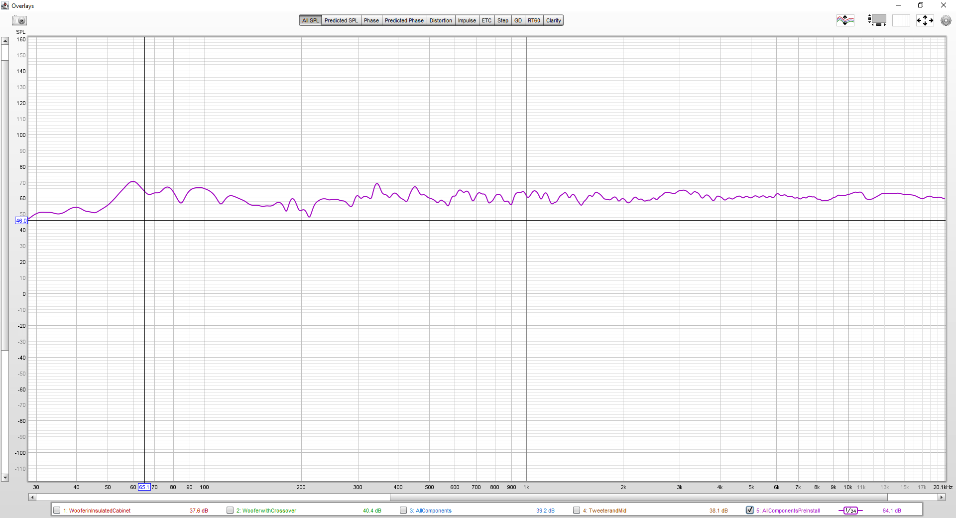Open the graph limits icon
This screenshot has height=518, width=956.
point(877,20)
